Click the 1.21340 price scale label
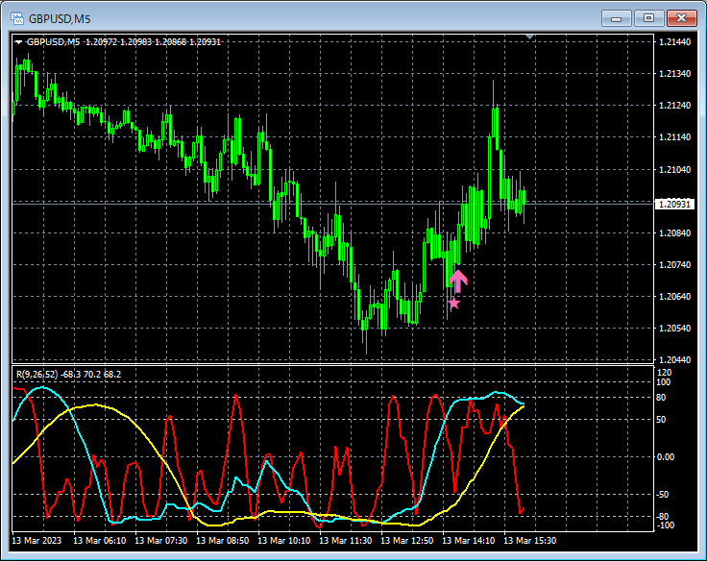 (x=674, y=74)
